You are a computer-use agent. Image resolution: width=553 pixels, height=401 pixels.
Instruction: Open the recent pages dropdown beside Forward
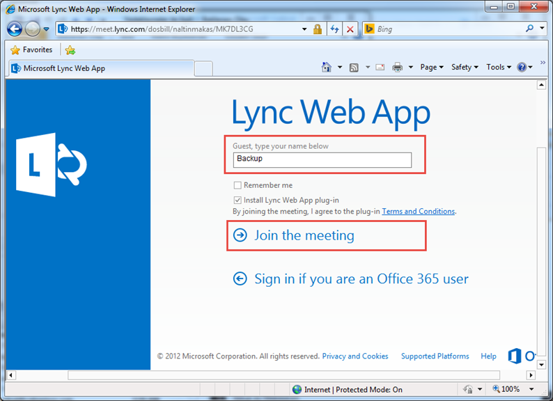click(x=46, y=29)
